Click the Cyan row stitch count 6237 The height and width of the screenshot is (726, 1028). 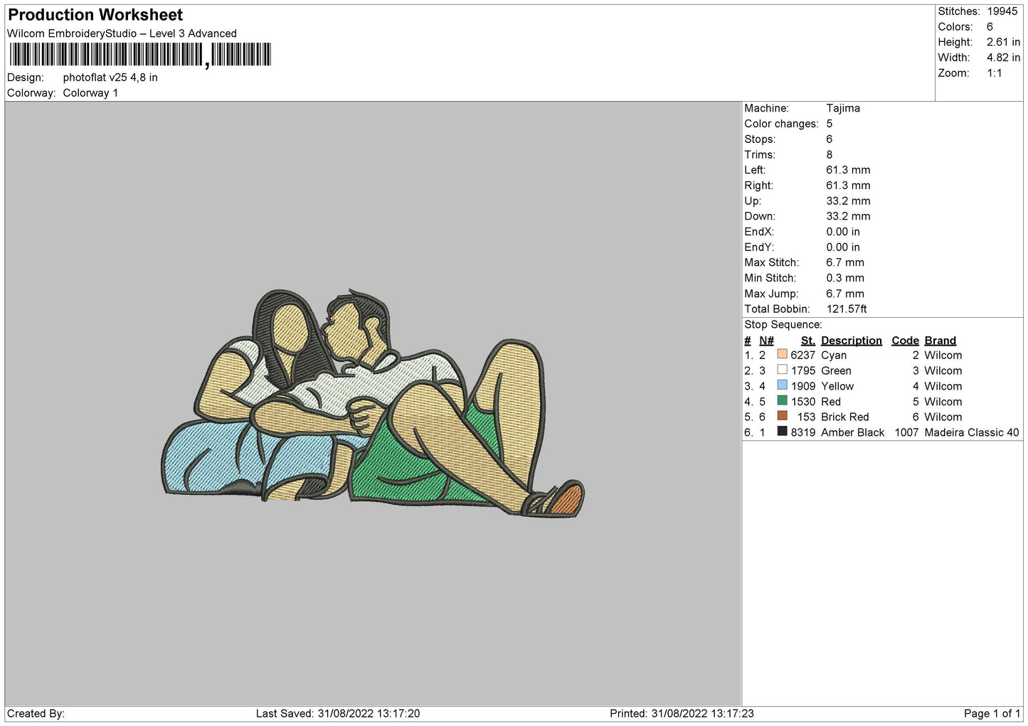(x=802, y=356)
